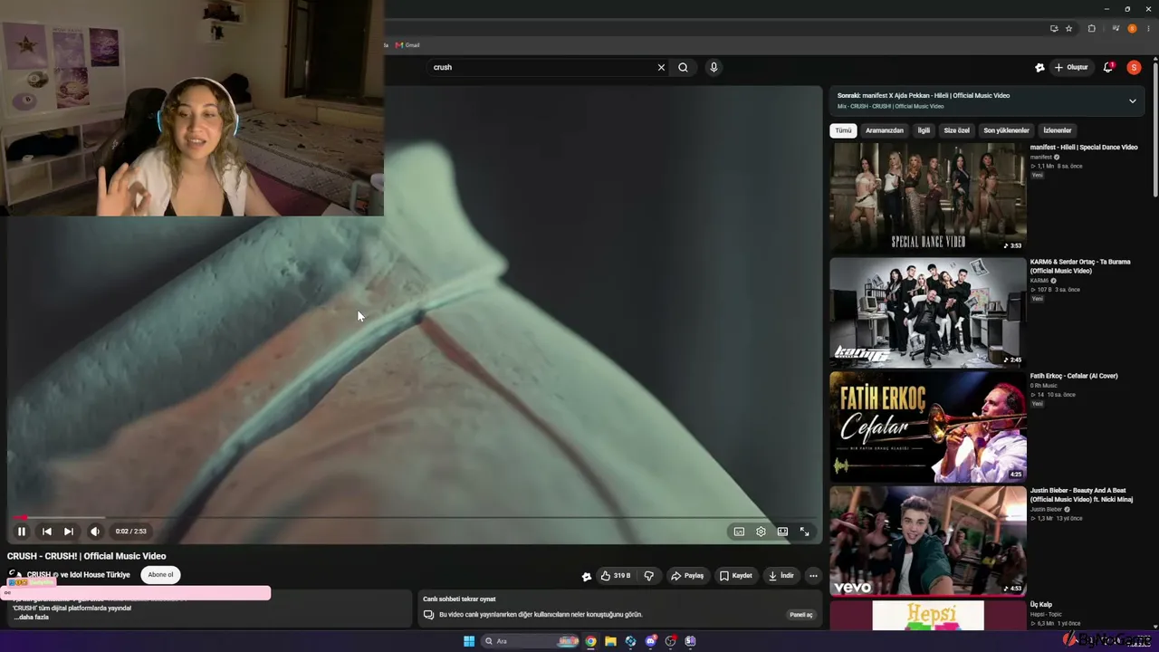The width and height of the screenshot is (1159, 652).
Task: Like the video showing 319 B
Action: click(616, 576)
